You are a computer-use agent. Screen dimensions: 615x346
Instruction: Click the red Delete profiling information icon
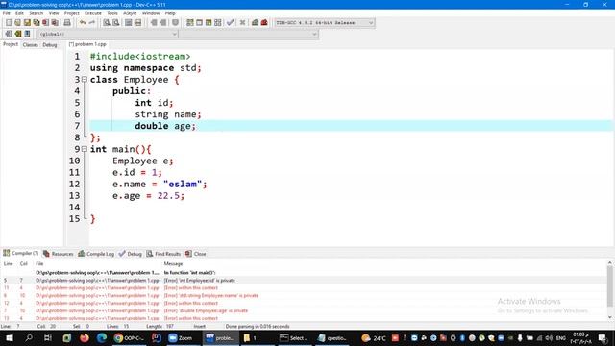coord(264,23)
